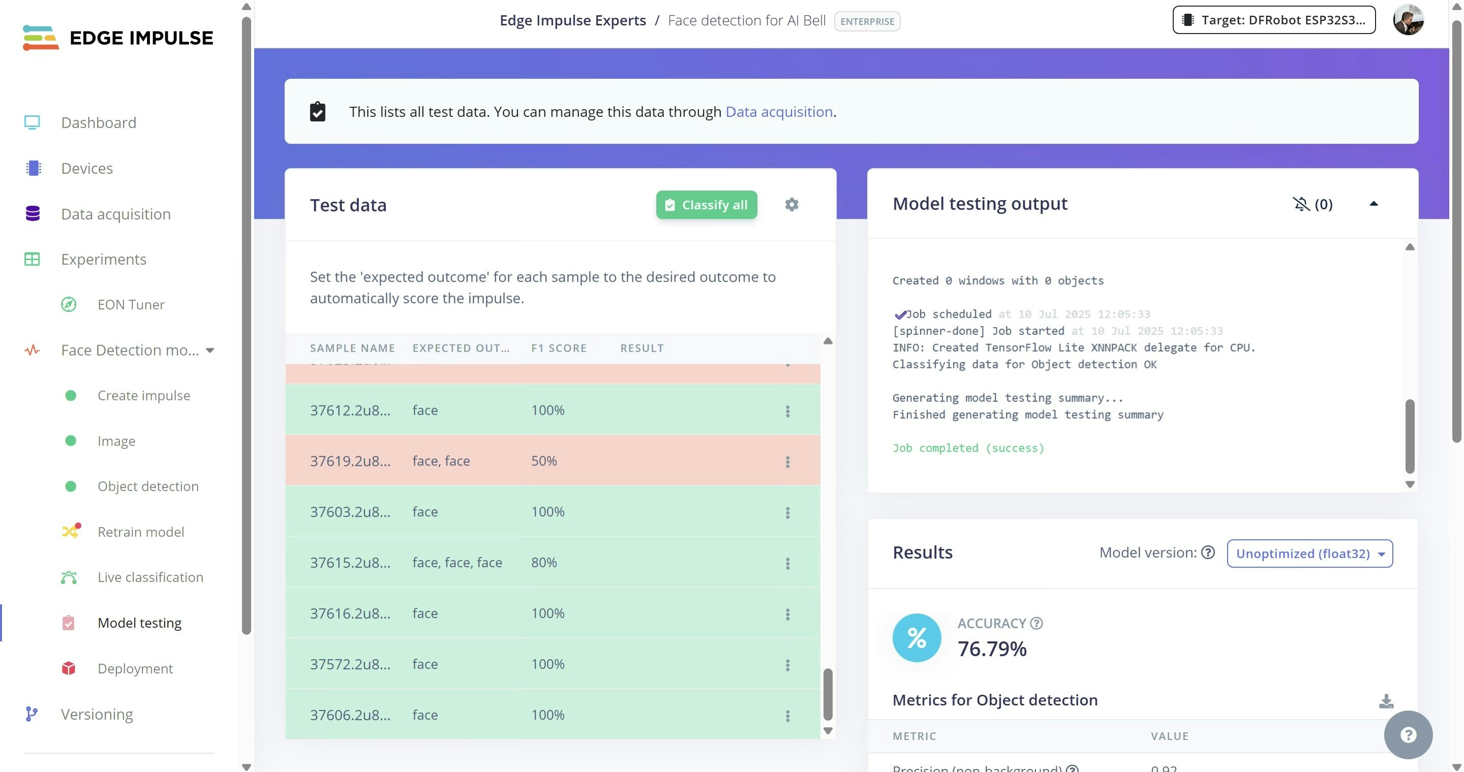Click model version help icon
Viewport: 1464px width, 772px height.
point(1208,552)
